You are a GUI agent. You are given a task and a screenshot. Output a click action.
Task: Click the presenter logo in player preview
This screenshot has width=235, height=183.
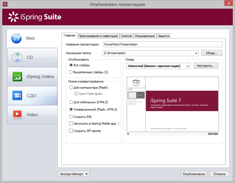click(136, 82)
